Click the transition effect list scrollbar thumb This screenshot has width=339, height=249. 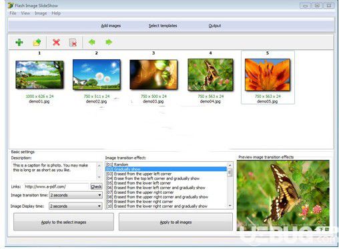230,172
